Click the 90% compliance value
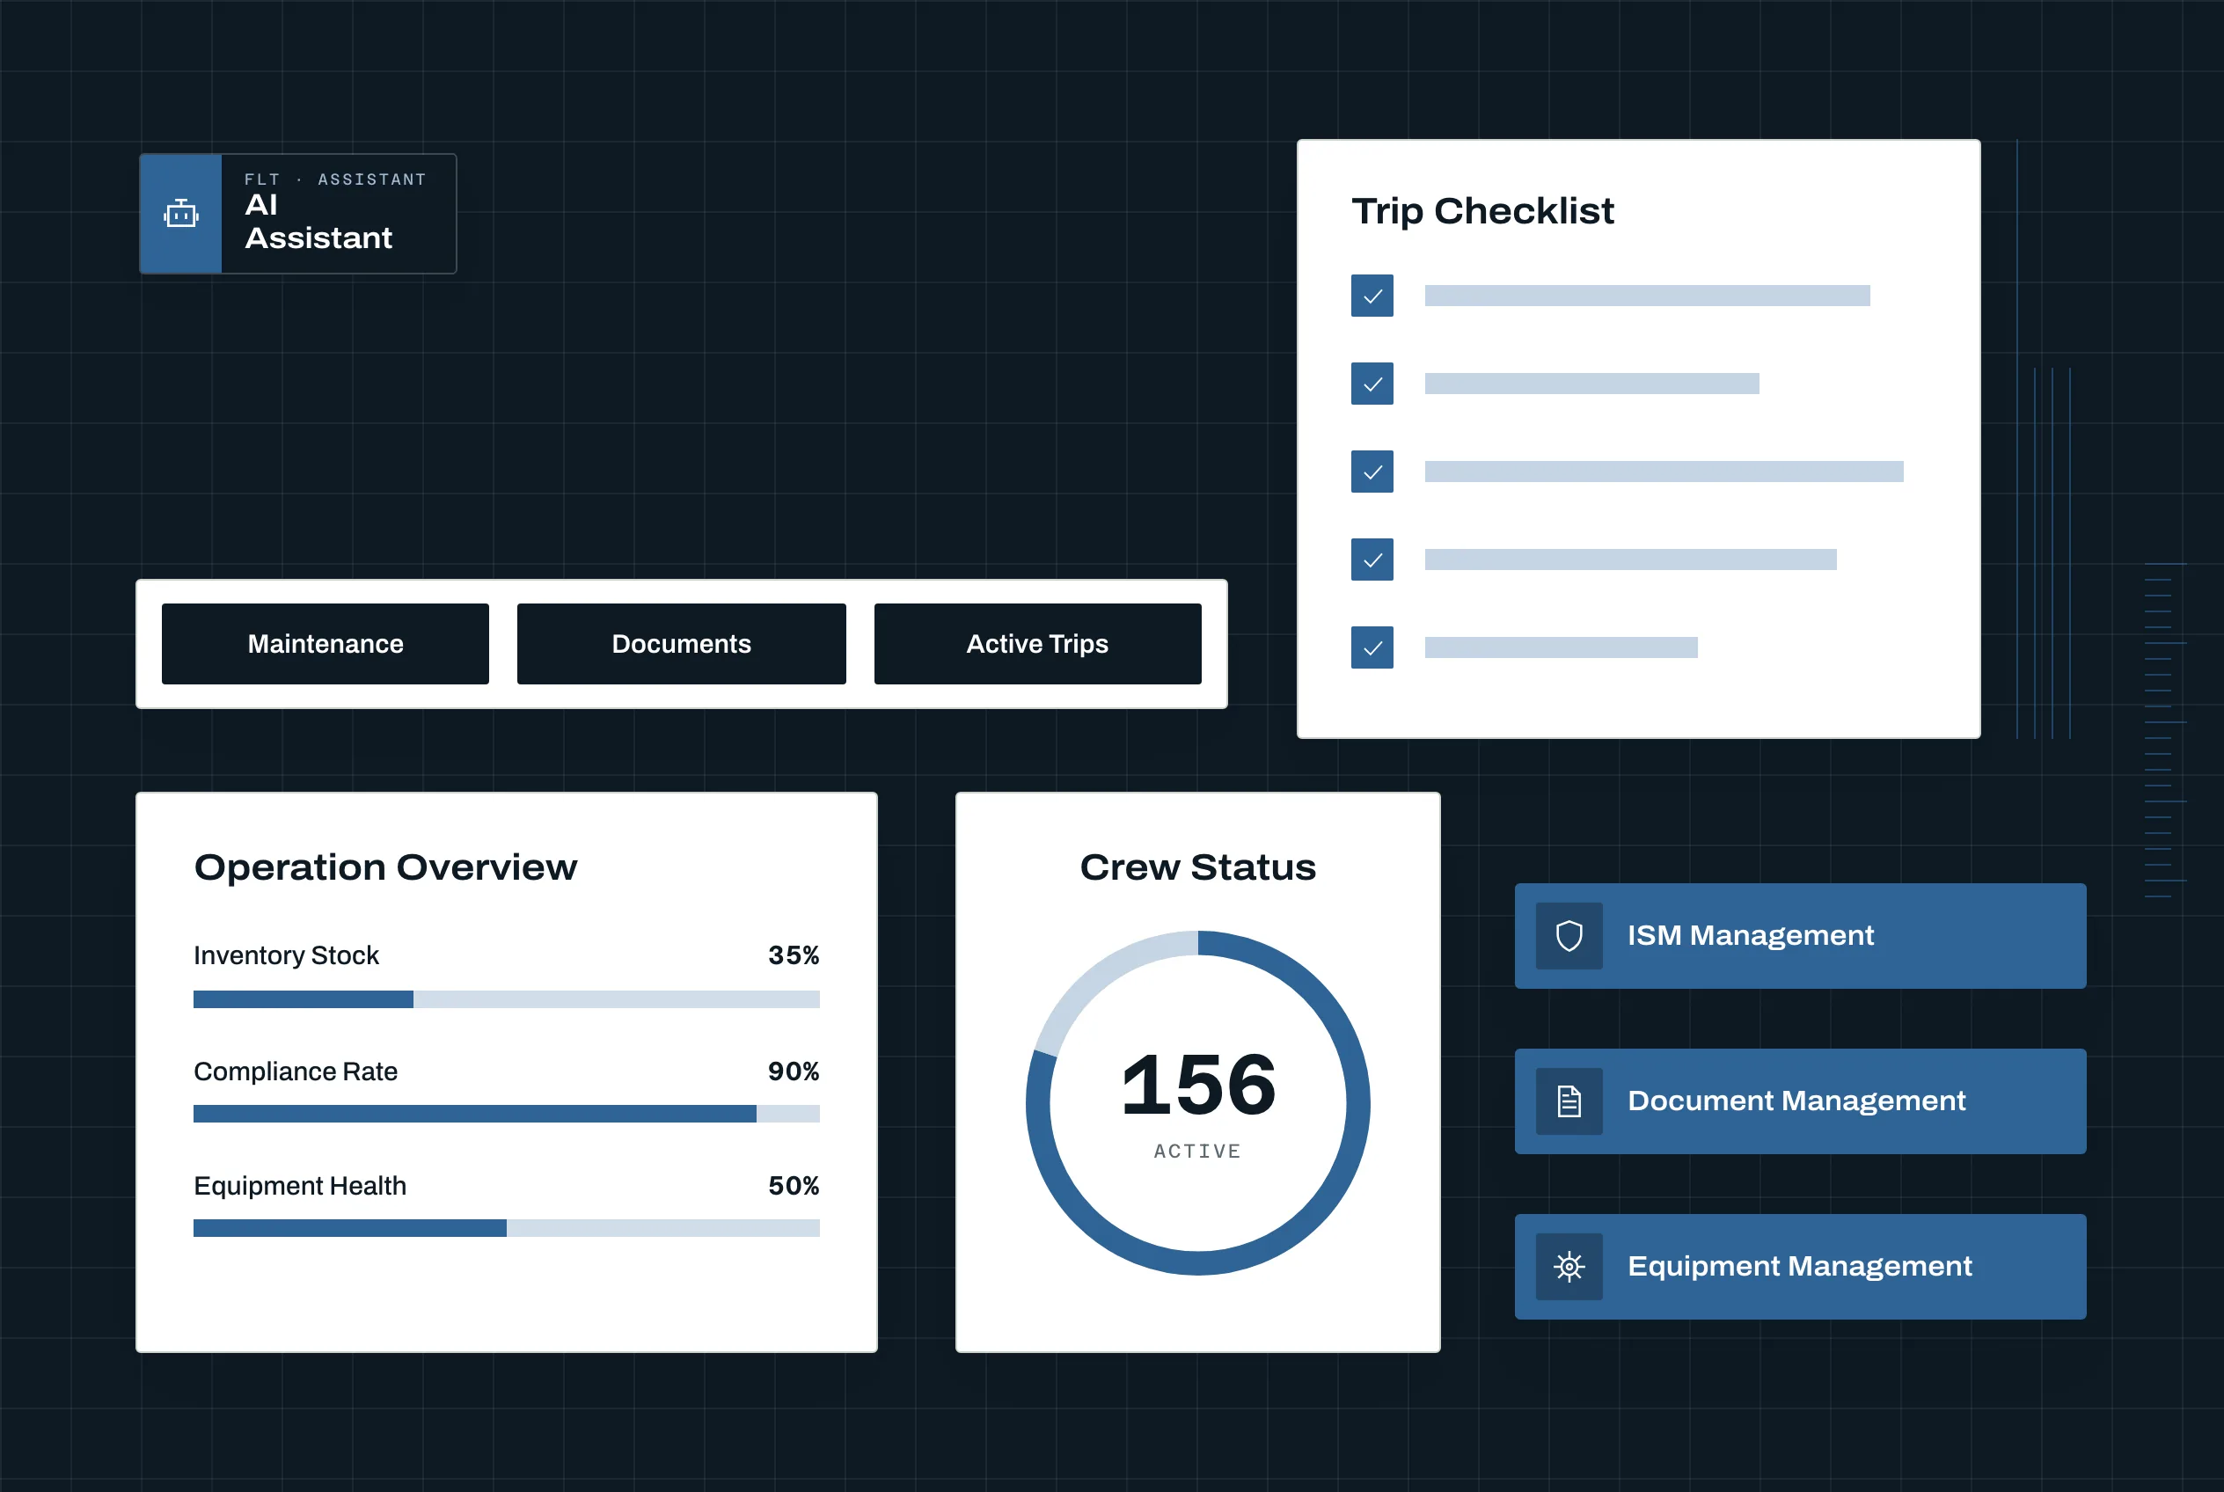This screenshot has width=2224, height=1492. point(794,1071)
